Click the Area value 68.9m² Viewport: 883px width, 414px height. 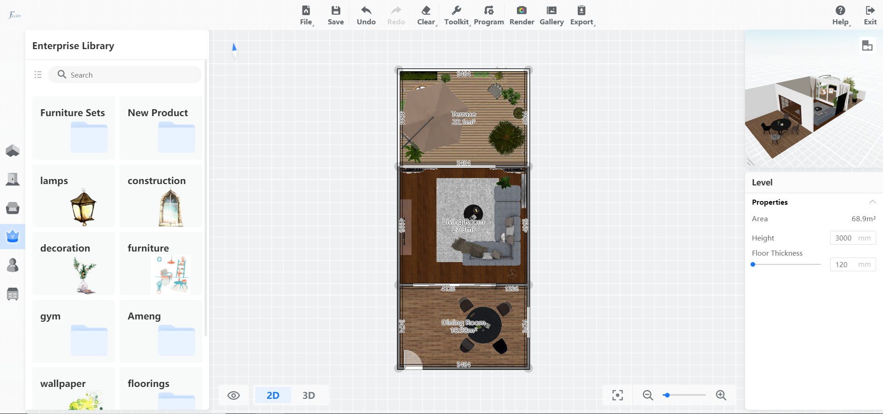(863, 218)
